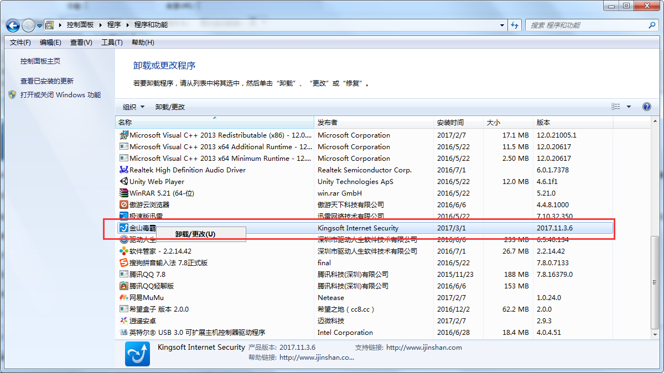Image resolution: width=664 pixels, height=373 pixels.
Task: Open recent pages dropdown arrow
Action: pos(39,25)
